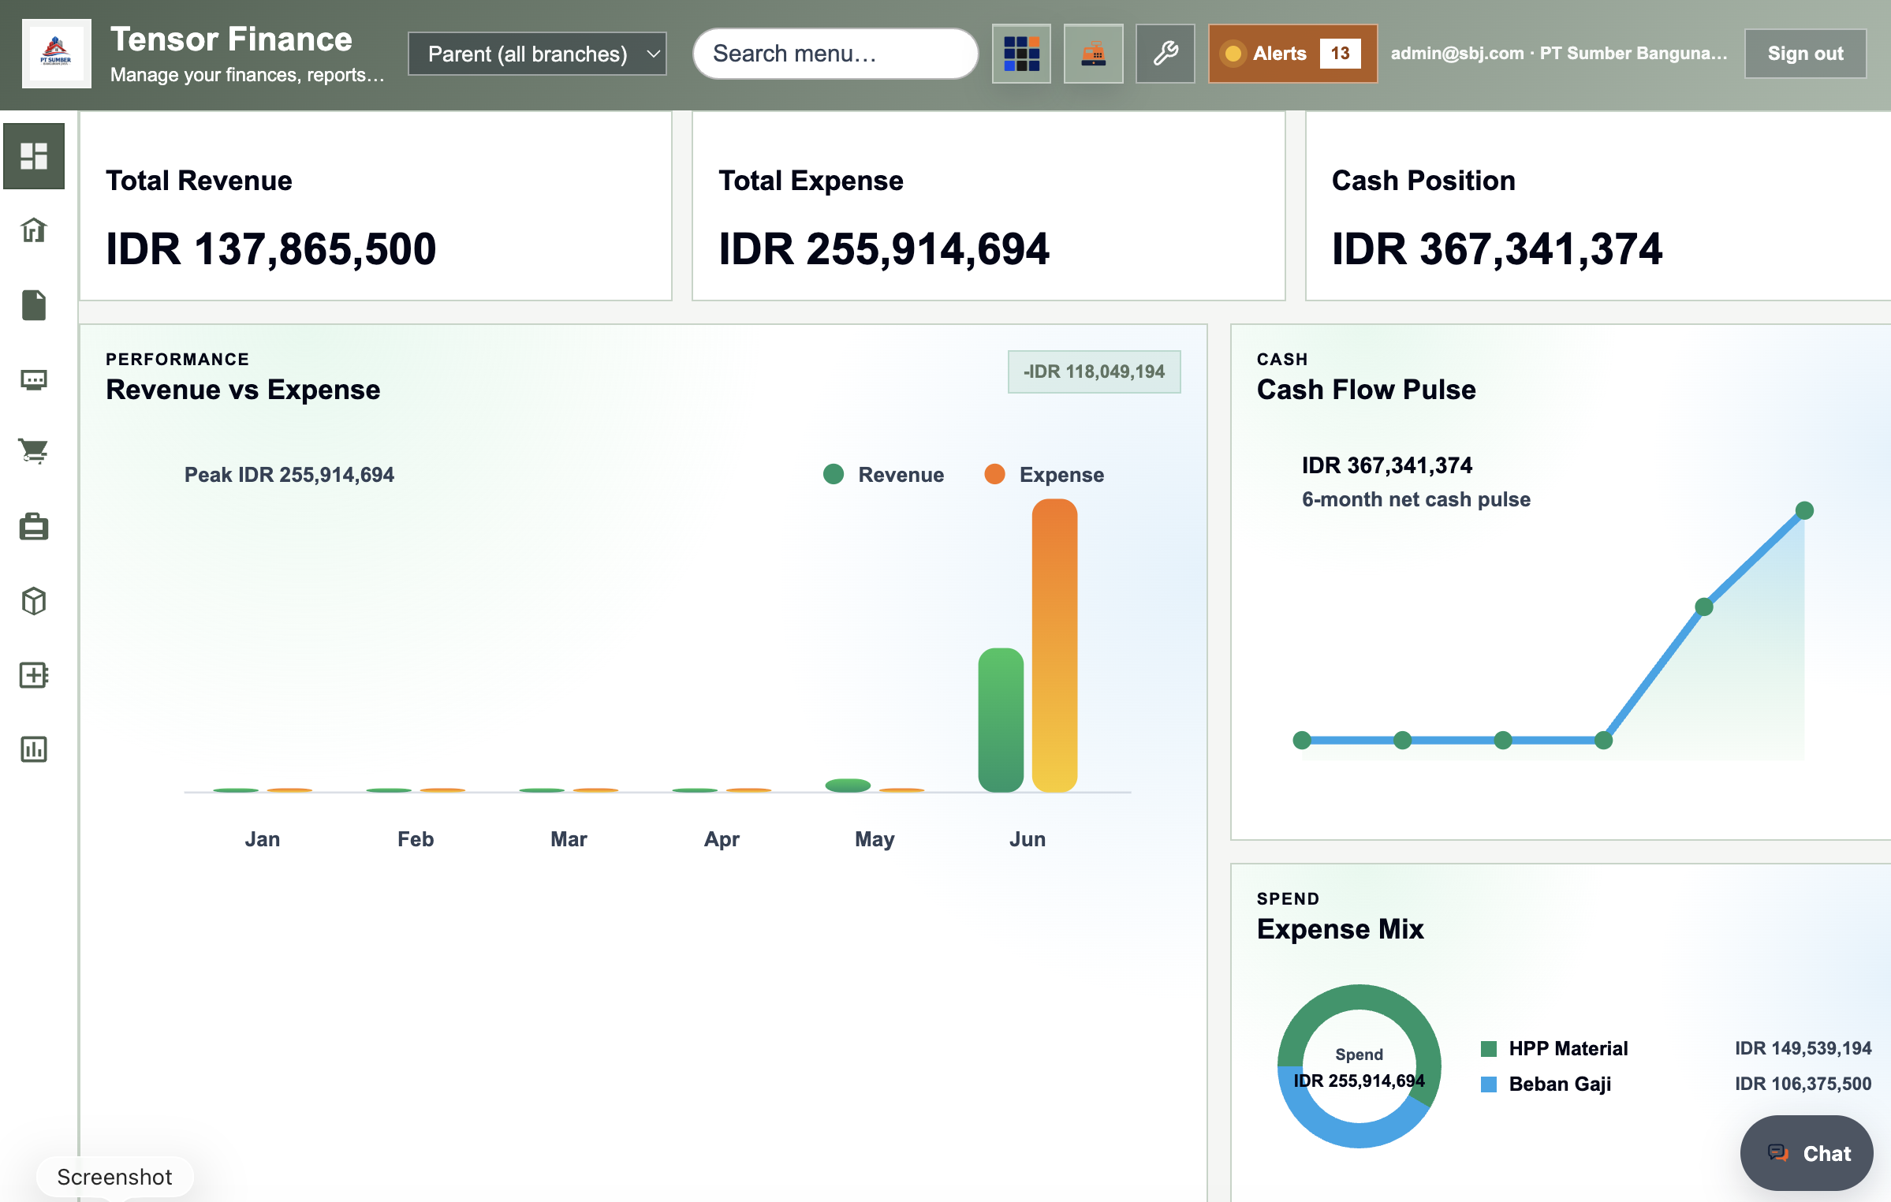Open the Alerts button with 13 notifications

click(1292, 54)
